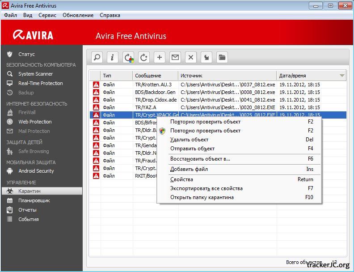
Task: Click the restore arrow toolbar icon
Action: tap(206, 57)
